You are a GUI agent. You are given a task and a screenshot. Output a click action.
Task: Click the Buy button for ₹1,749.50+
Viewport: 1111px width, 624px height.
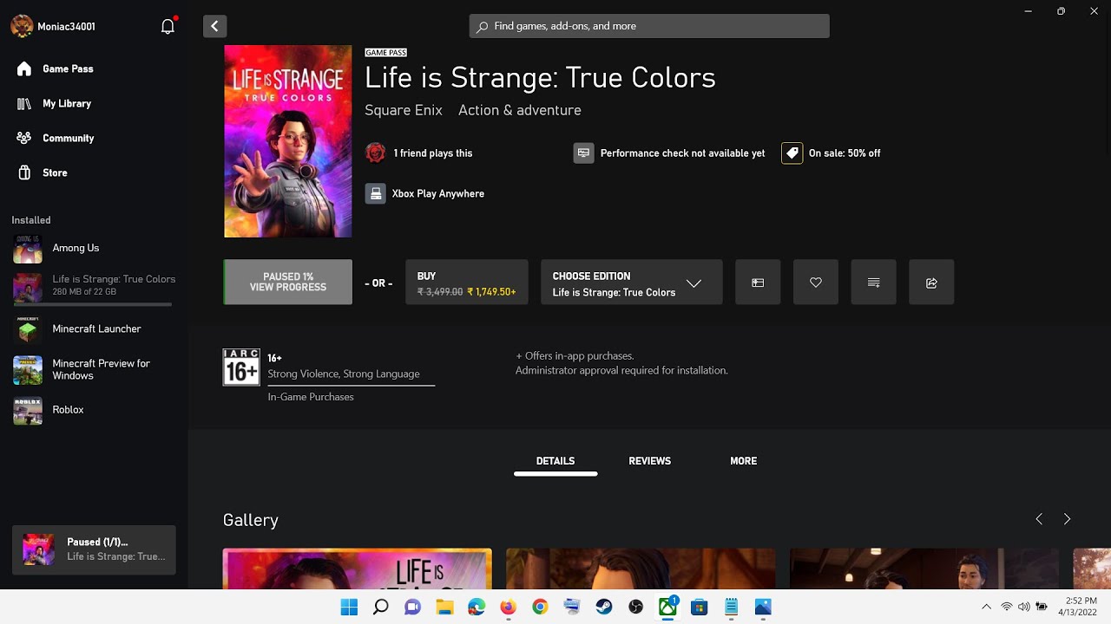(x=466, y=283)
